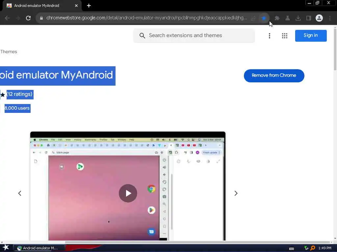Click the forward navigation arrow
The height and width of the screenshot is (252, 337).
pyautogui.click(x=18, y=18)
